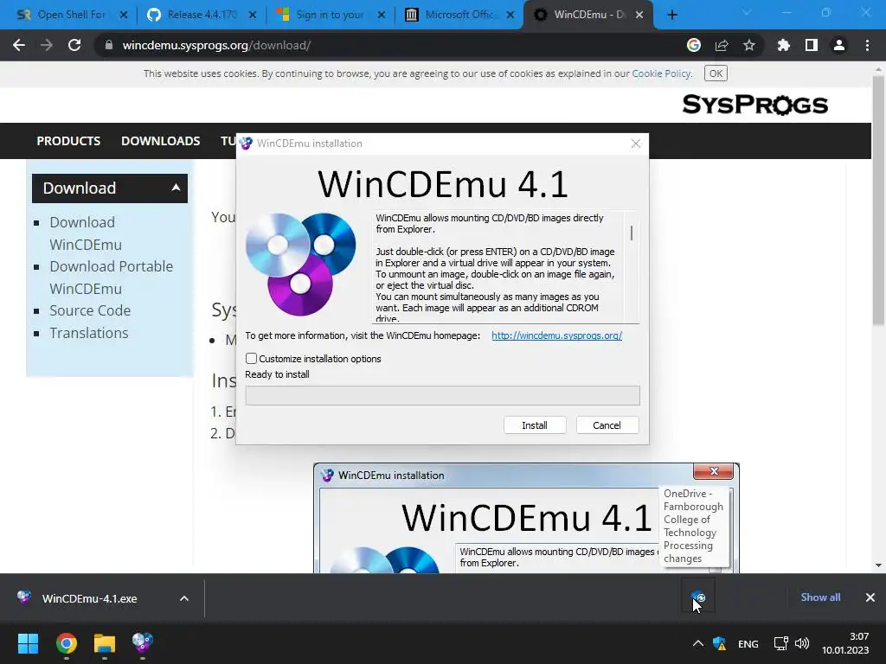
Task: Open the Windows Start menu
Action: point(28,643)
